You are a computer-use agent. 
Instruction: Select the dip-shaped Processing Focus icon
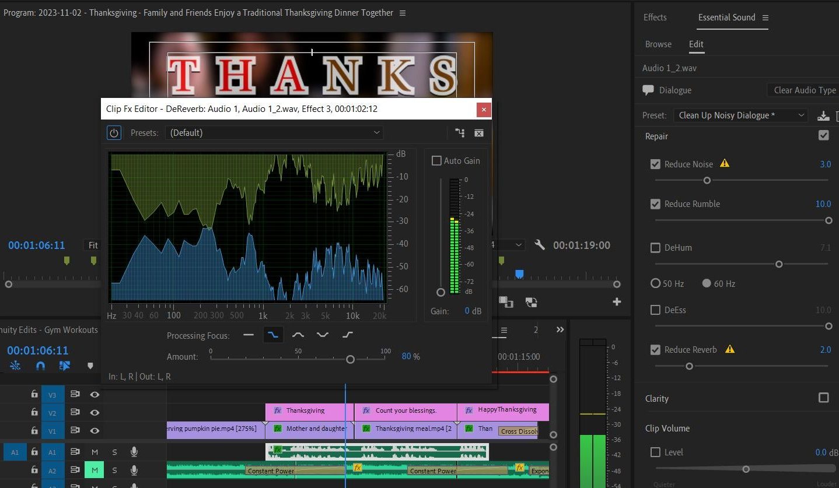coord(323,335)
